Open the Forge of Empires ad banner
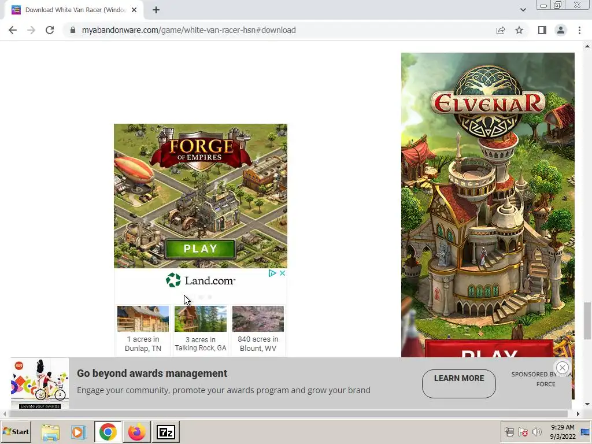The width and height of the screenshot is (592, 444). 201,195
